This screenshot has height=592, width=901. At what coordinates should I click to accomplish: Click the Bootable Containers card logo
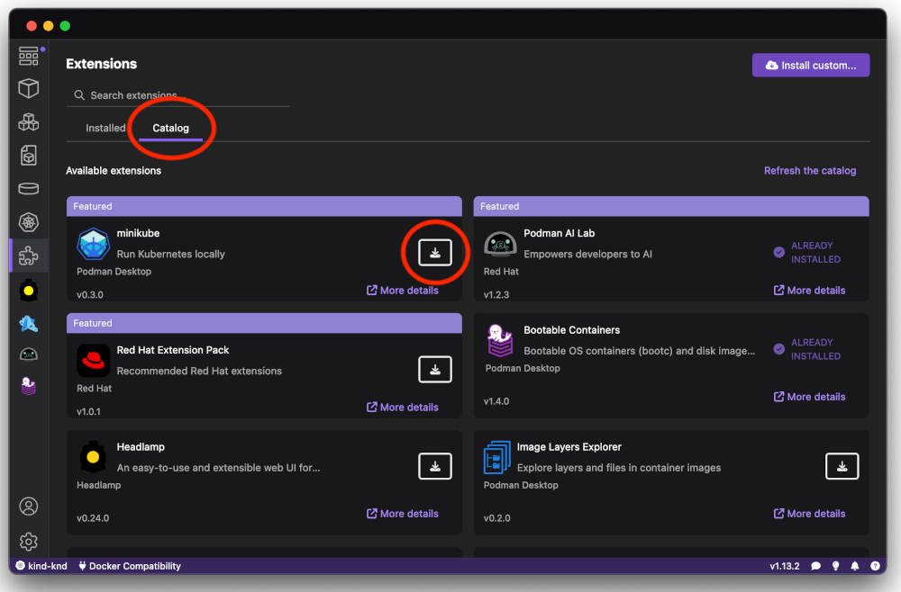coord(499,341)
